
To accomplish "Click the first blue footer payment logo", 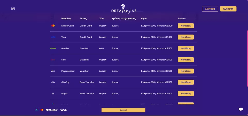I will pos(36,110).
